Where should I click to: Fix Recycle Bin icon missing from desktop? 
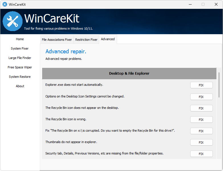point(201,108)
